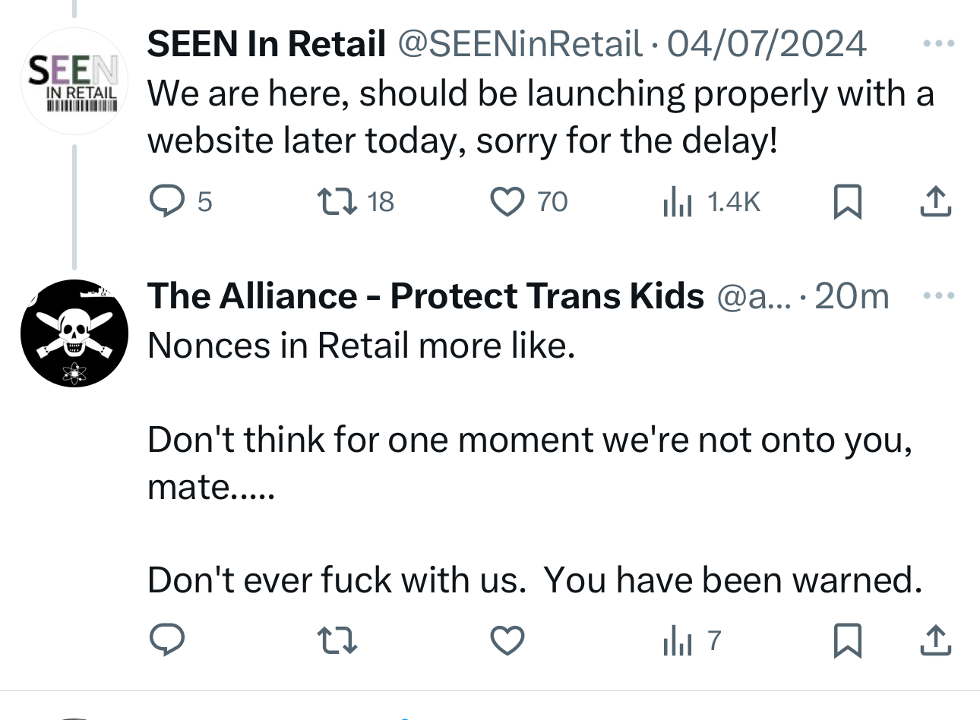Viewport: 980px width, 720px height.
Task: Share The Alliance reply tweet
Action: (935, 640)
